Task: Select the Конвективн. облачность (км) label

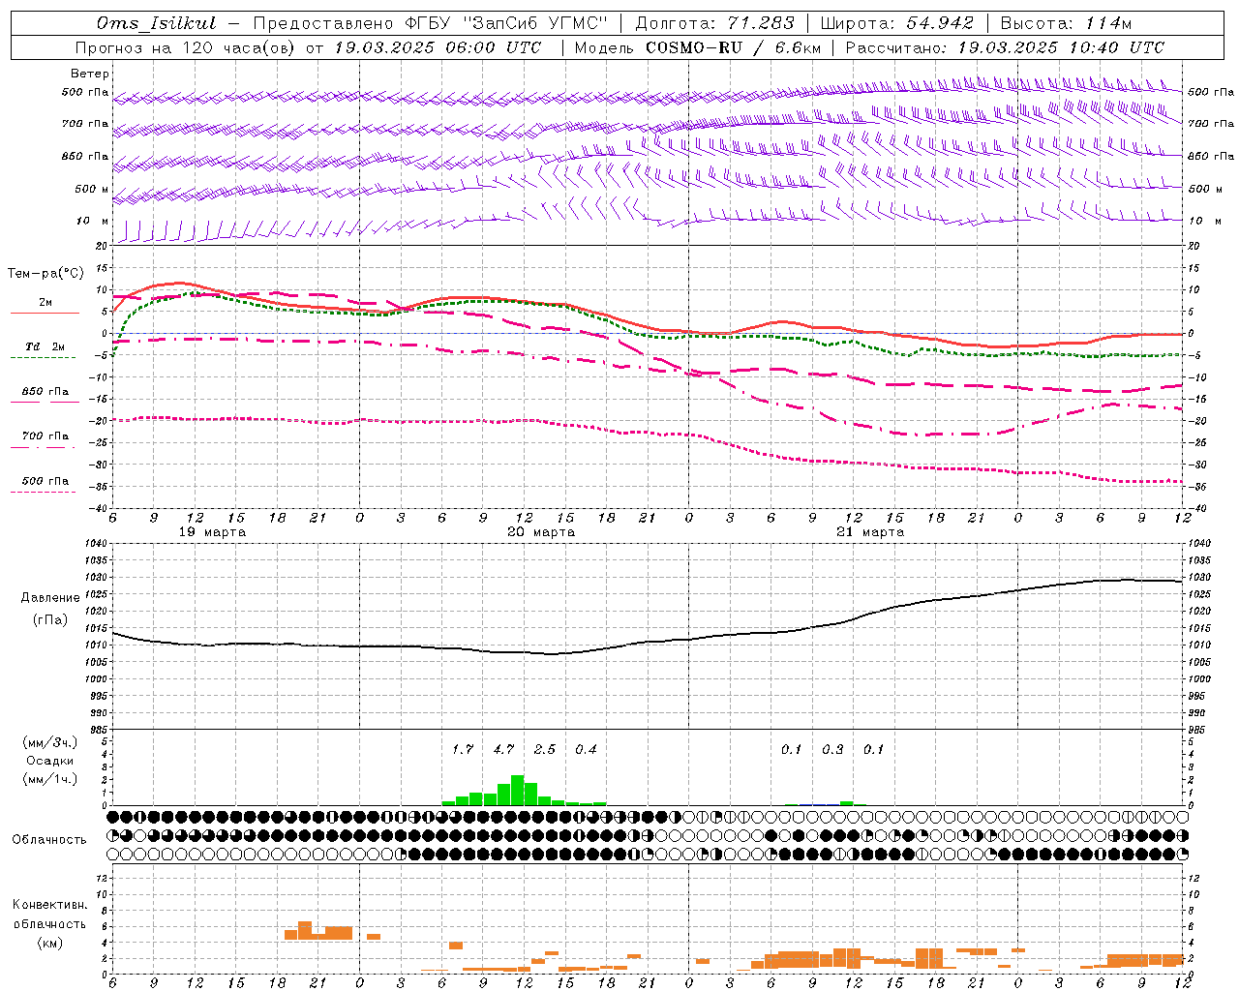Action: point(49,924)
